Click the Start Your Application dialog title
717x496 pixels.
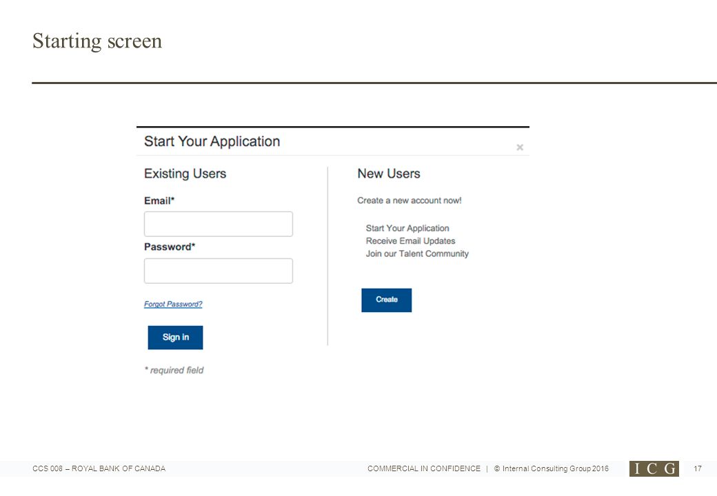pos(212,142)
